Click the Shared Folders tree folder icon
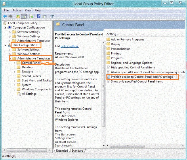The width and height of the screenshot is (187, 160). pos(19,76)
